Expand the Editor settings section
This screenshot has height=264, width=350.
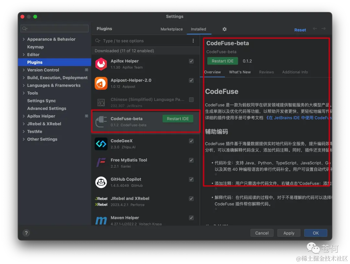(x=24, y=54)
